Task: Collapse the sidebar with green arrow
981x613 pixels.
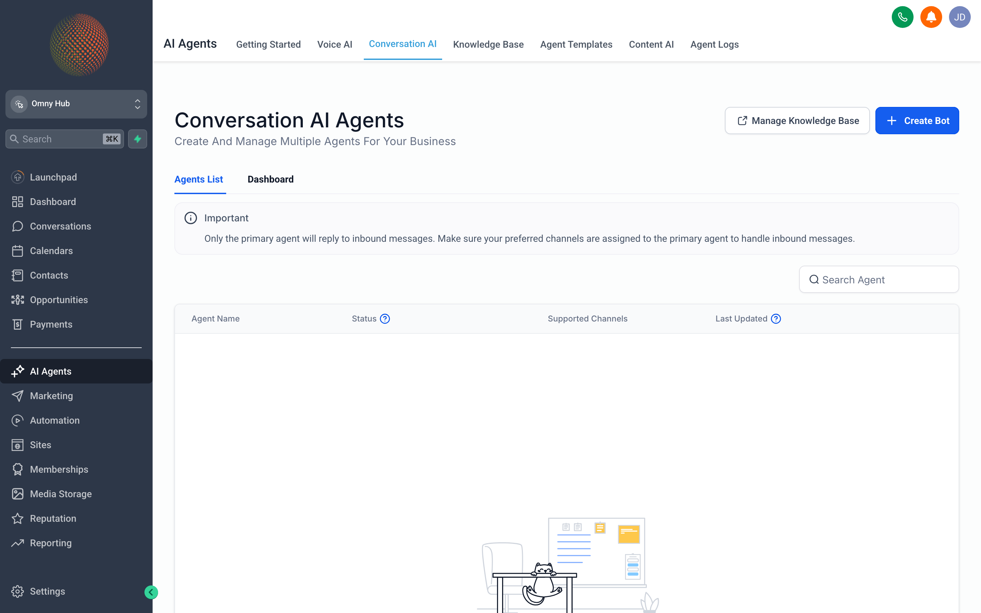Action: pos(151,592)
